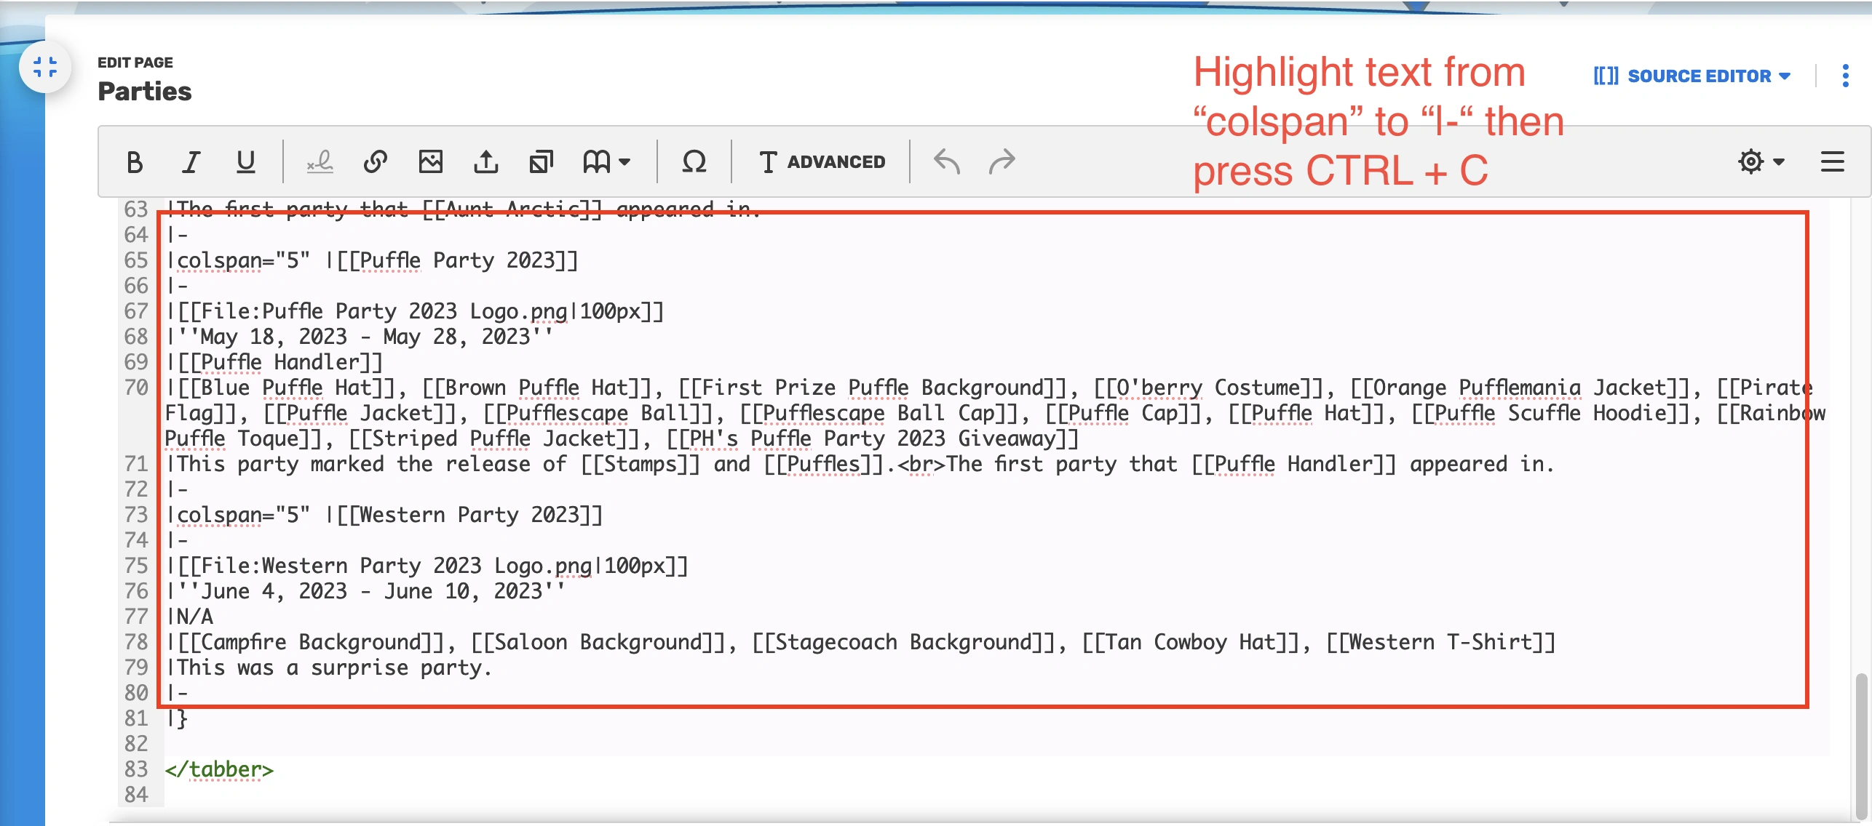Open the special characters omega menu
This screenshot has width=1872, height=826.
694,161
